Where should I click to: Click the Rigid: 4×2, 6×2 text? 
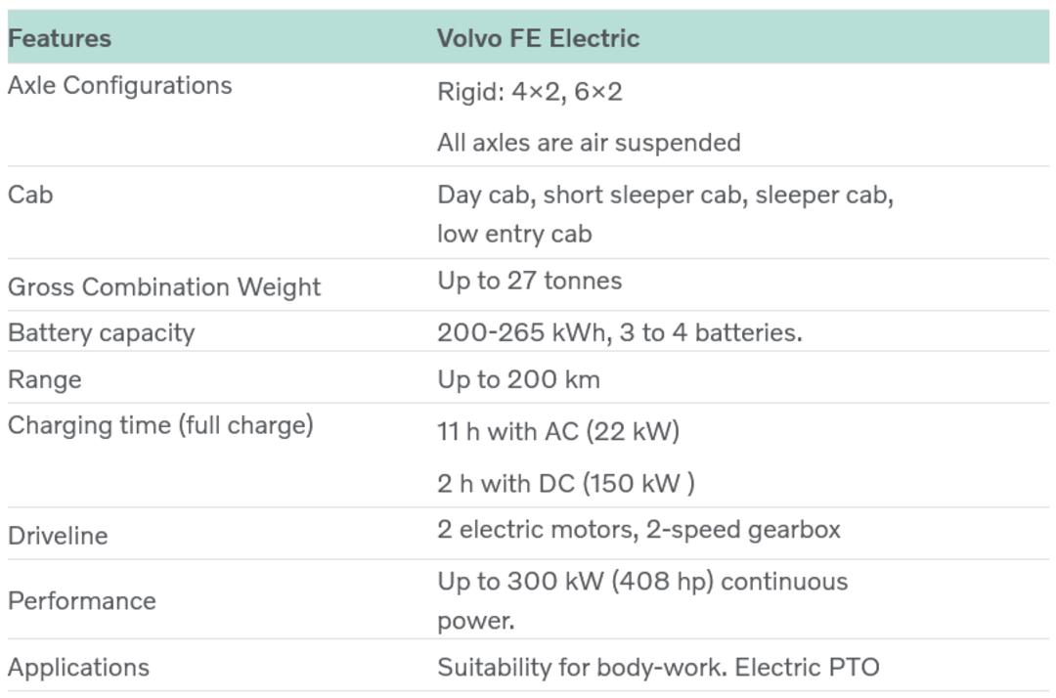pyautogui.click(x=529, y=92)
